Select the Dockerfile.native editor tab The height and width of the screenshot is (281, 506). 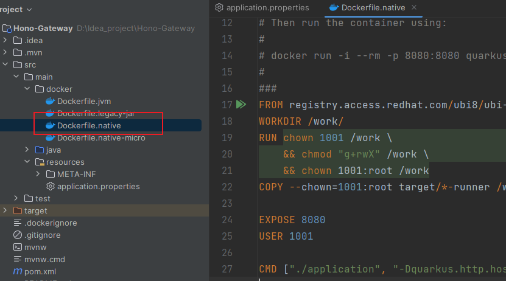(374, 8)
